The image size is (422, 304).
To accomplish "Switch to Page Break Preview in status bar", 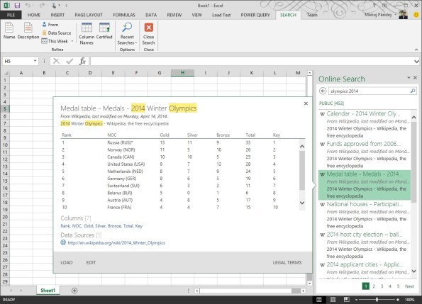I will click(346, 300).
